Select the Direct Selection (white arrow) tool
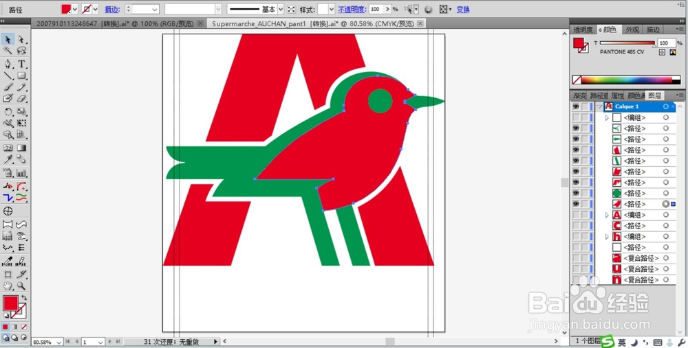 [x=21, y=39]
